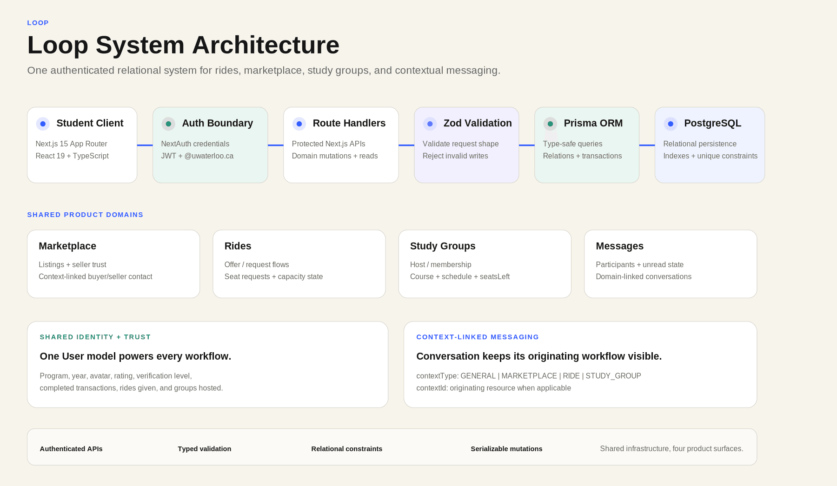The height and width of the screenshot is (486, 837).
Task: Click the dot icon beside PostgreSQL
Action: (671, 124)
